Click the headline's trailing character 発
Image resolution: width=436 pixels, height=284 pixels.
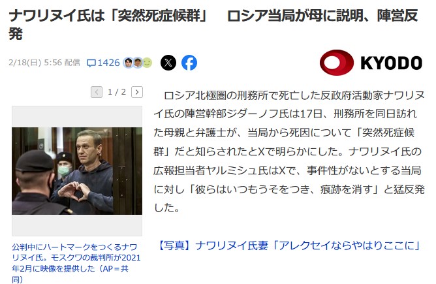click(16, 34)
